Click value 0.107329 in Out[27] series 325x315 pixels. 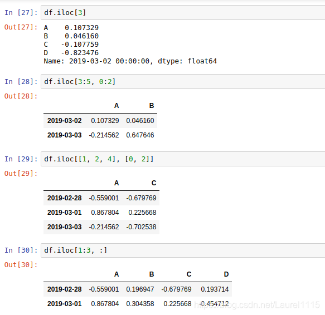(x=81, y=27)
